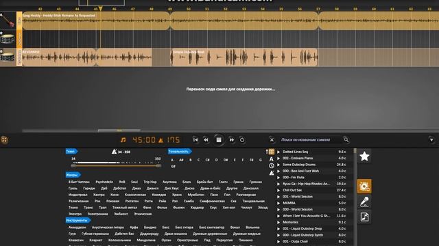Click the timeline horizontal scrollbar thumb
439x246 pixels.
coord(119,131)
